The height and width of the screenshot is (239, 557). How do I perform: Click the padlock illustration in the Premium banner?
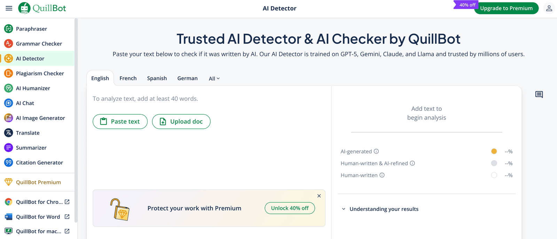120,209
